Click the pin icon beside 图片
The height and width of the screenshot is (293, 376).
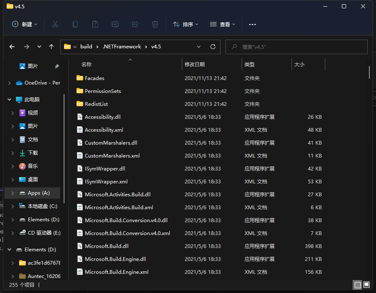57,66
